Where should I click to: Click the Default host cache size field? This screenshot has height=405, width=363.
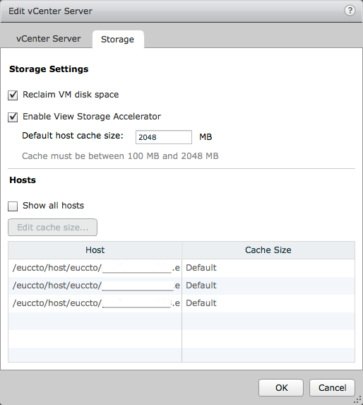[164, 137]
